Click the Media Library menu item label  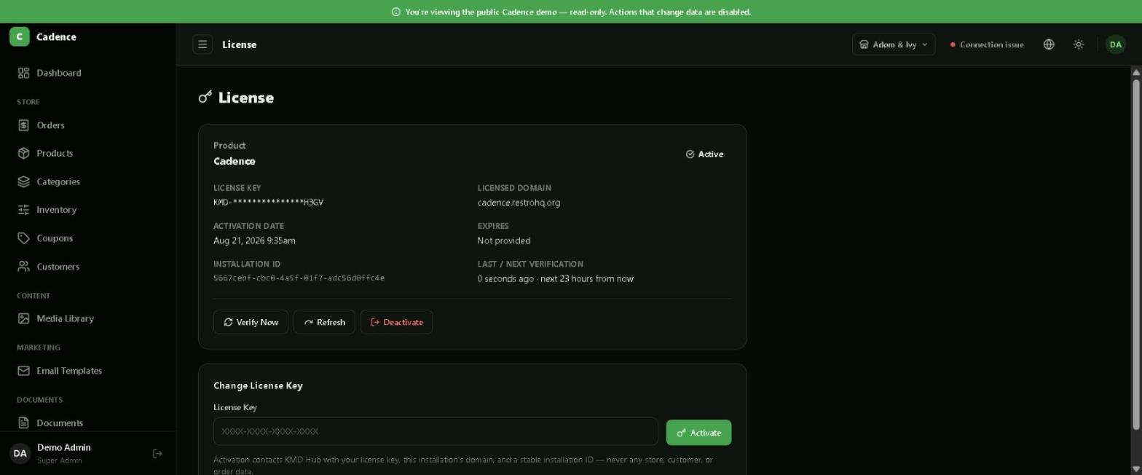point(66,318)
